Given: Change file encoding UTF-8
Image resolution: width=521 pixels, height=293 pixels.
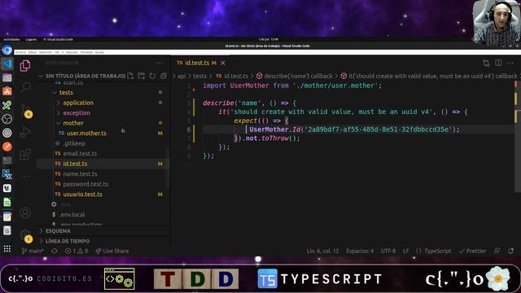Looking at the screenshot, I should pyautogui.click(x=388, y=251).
